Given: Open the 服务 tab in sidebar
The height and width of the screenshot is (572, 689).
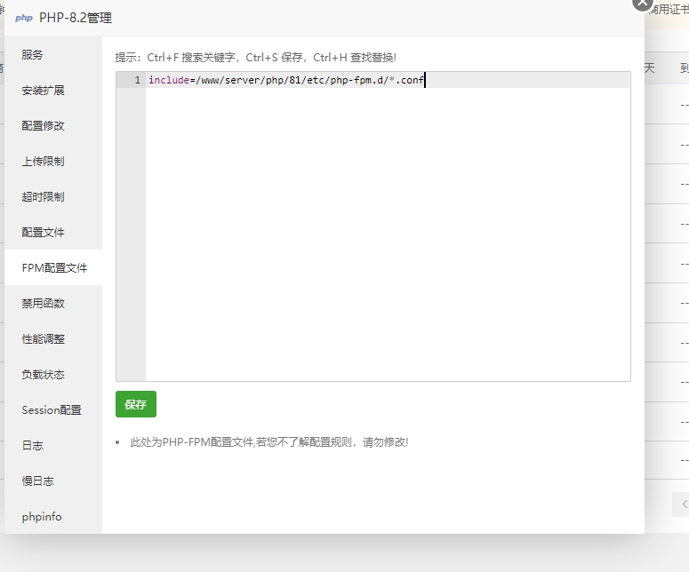Looking at the screenshot, I should tap(53, 54).
